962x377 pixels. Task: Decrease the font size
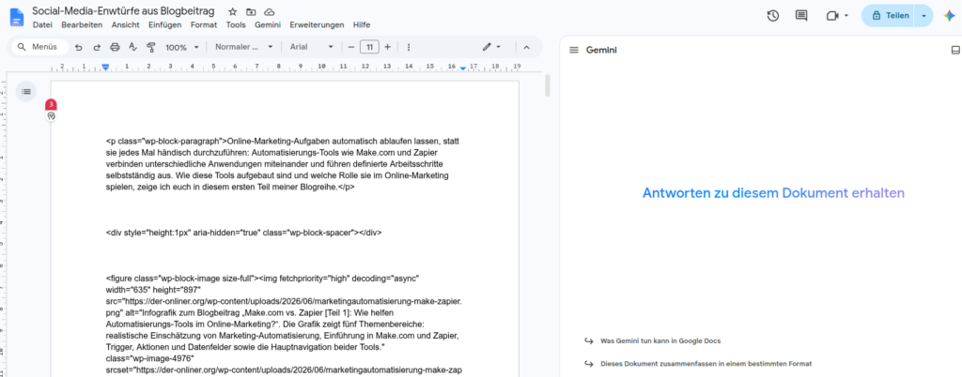351,47
